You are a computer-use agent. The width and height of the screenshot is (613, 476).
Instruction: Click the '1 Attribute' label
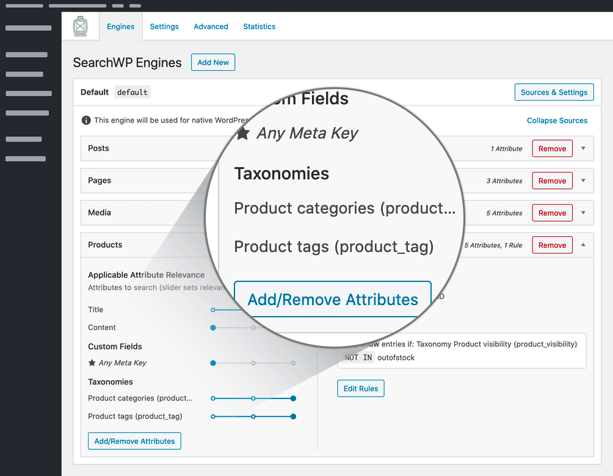(x=506, y=148)
